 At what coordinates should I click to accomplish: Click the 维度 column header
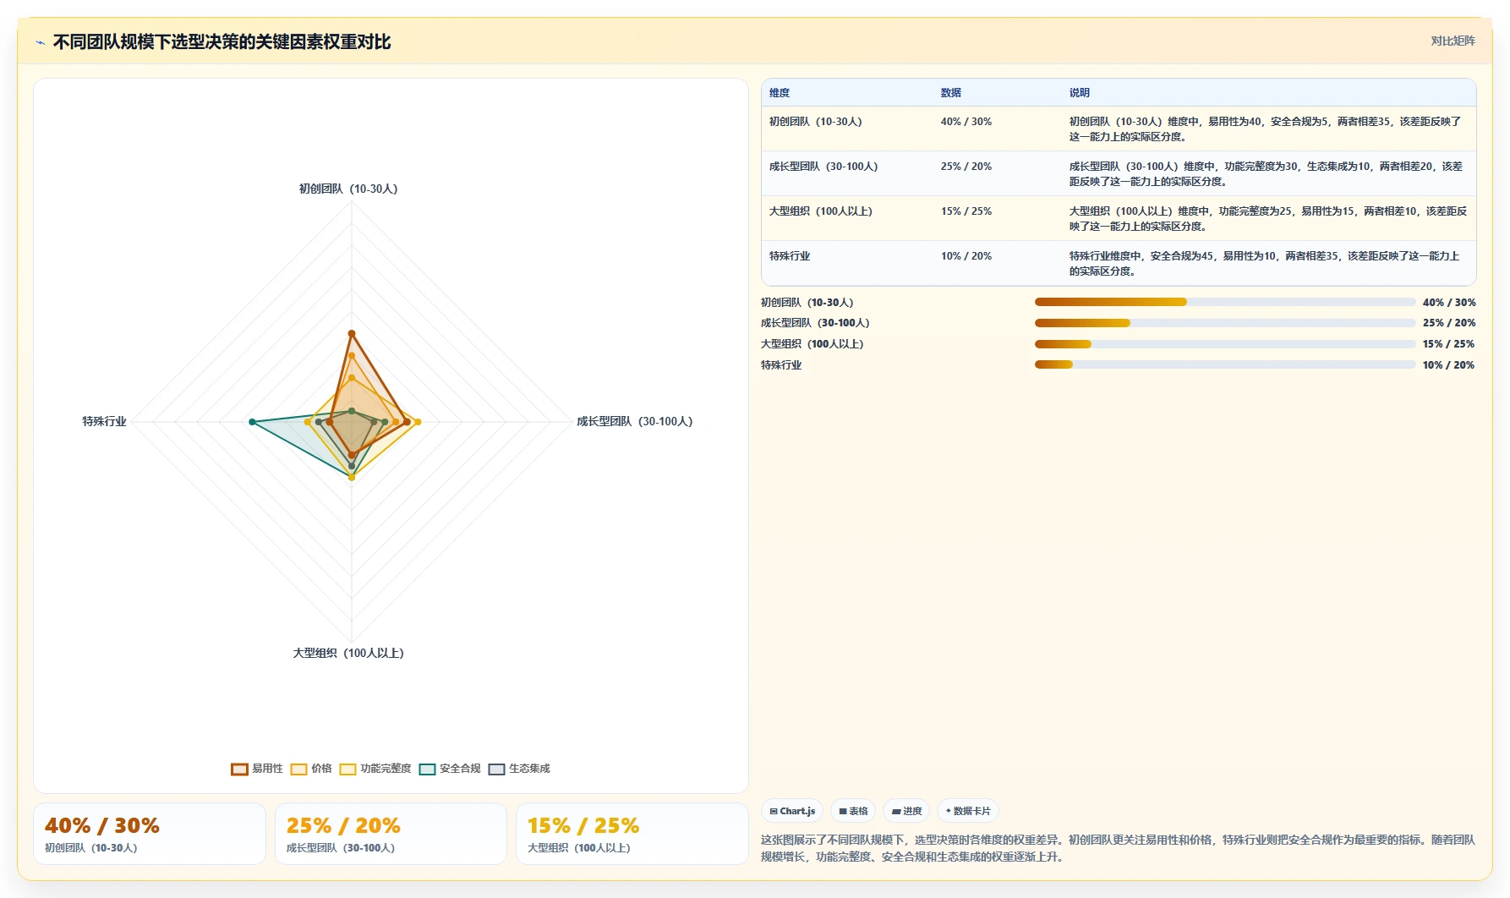point(780,93)
